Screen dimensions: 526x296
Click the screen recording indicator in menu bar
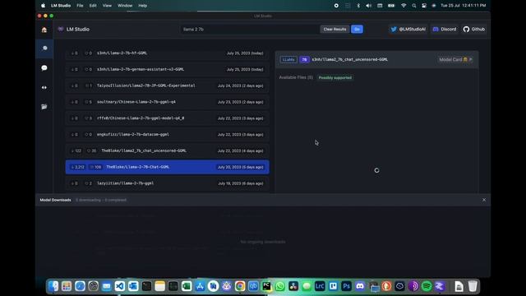pyautogui.click(x=336, y=6)
